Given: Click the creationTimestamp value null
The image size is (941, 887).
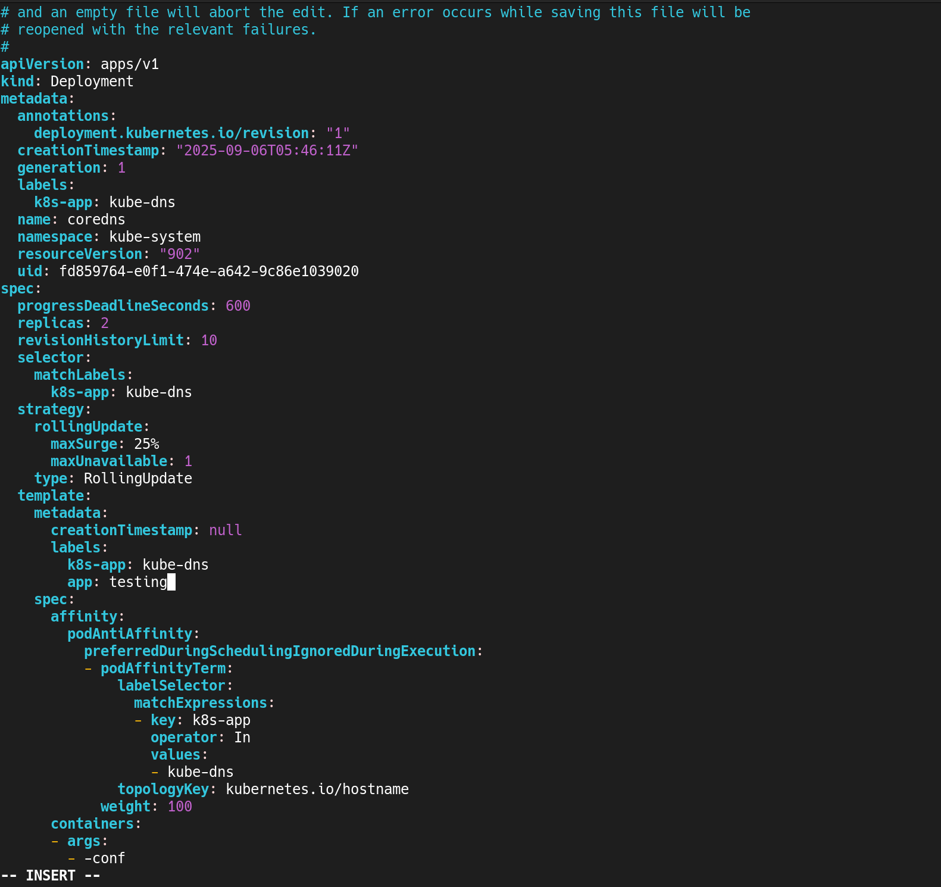Looking at the screenshot, I should pyautogui.click(x=226, y=530).
